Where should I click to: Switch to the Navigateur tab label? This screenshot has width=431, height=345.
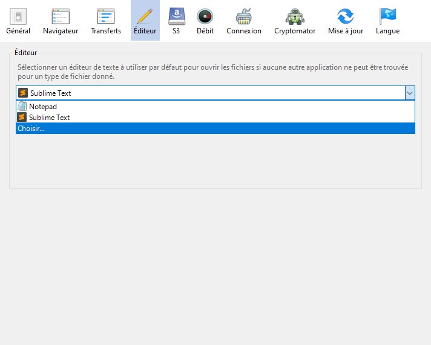coord(61,31)
